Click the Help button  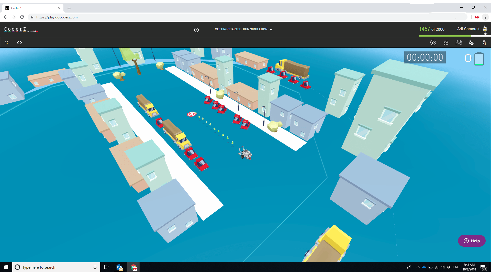[x=472, y=241]
